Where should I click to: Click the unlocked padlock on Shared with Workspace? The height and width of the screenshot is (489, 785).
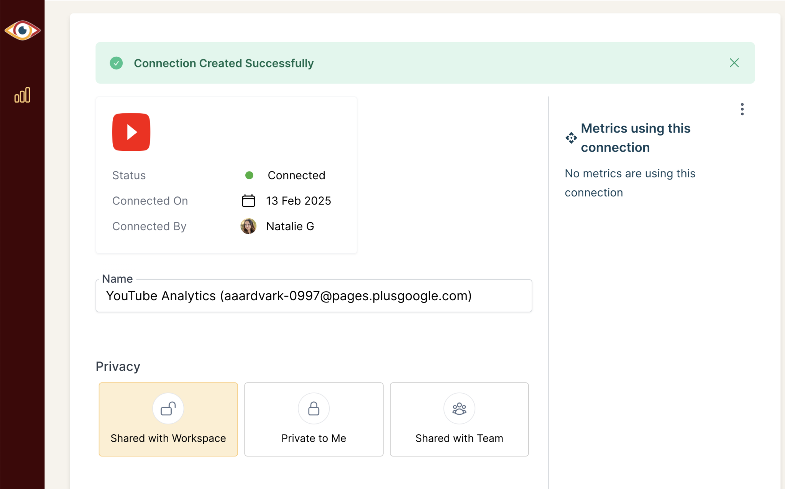(168, 408)
